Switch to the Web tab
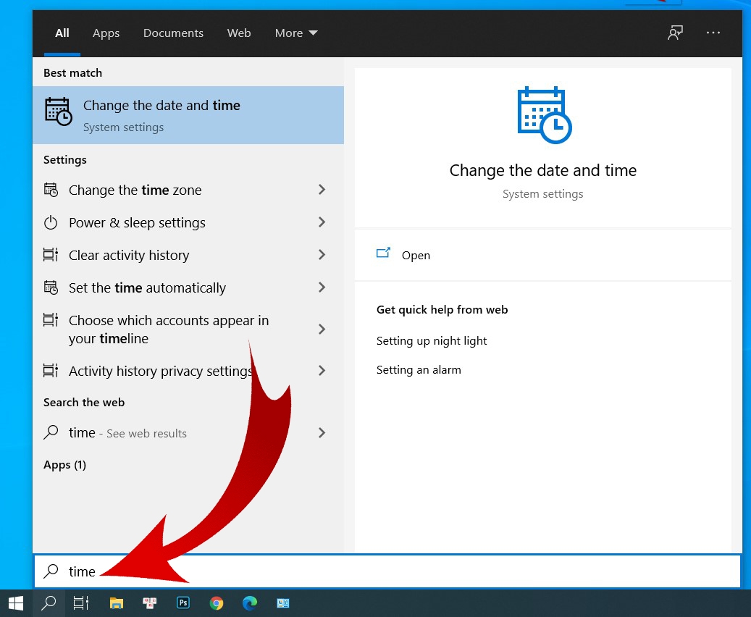 239,33
